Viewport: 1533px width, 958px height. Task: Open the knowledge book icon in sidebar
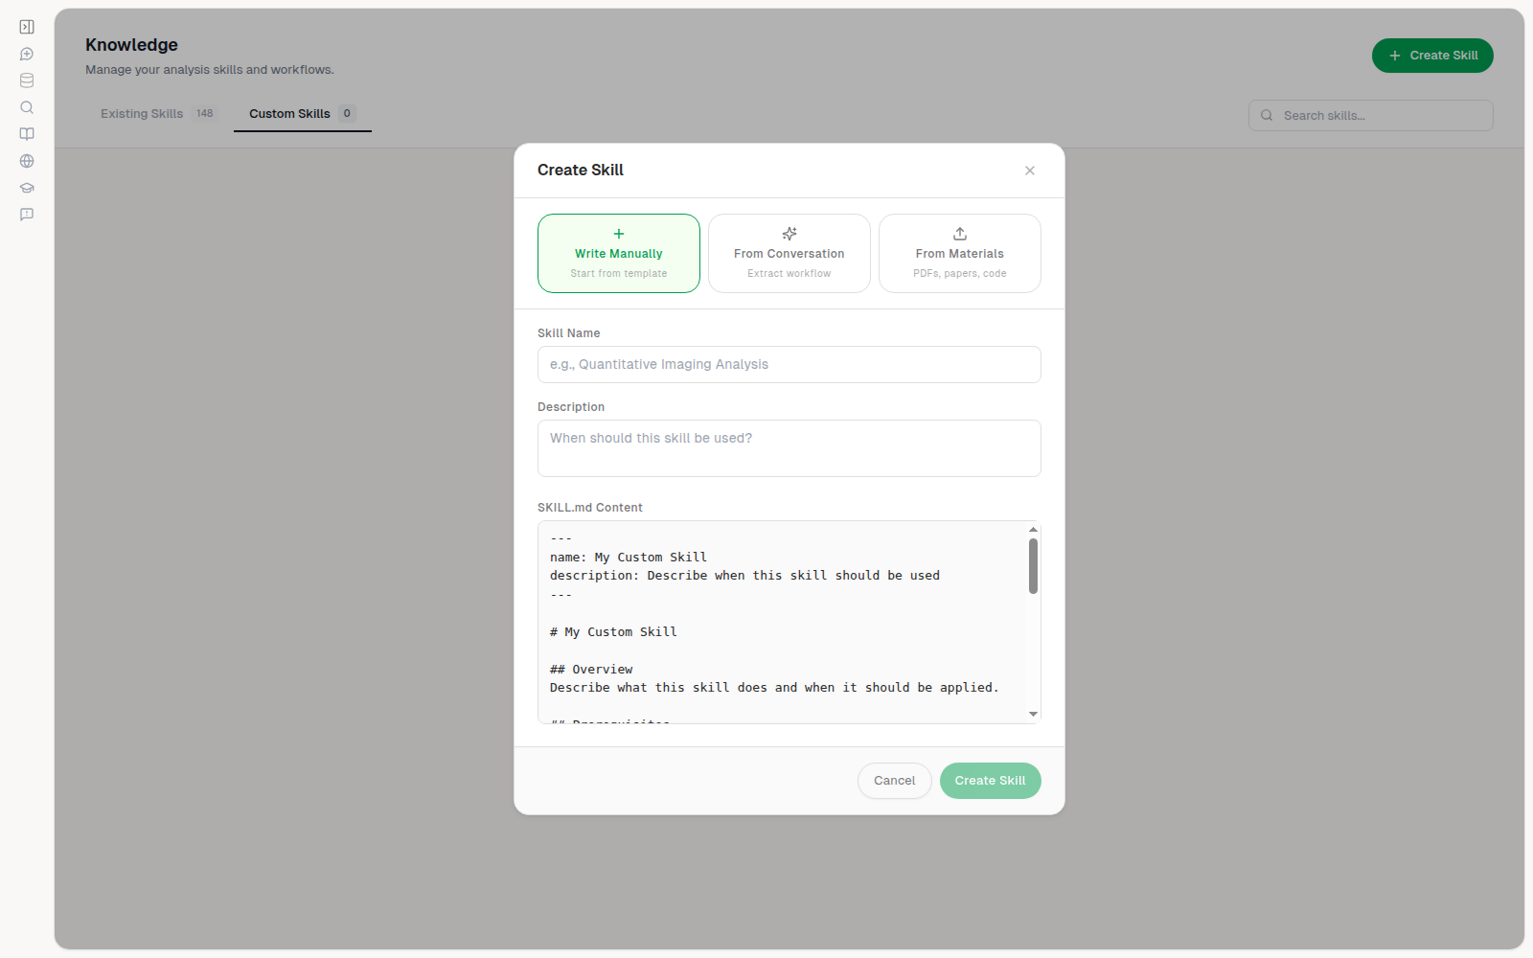[x=27, y=134]
